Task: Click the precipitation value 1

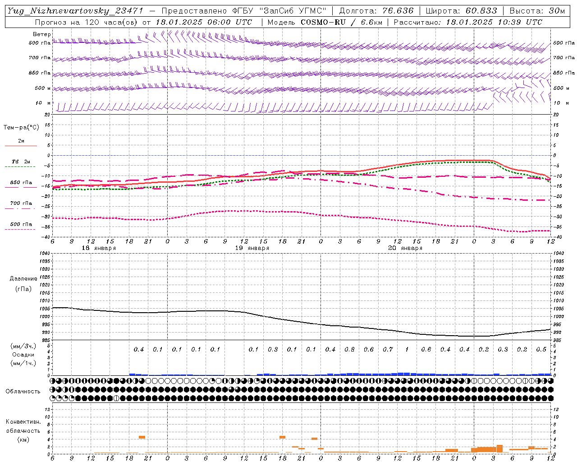Action: [x=407, y=349]
